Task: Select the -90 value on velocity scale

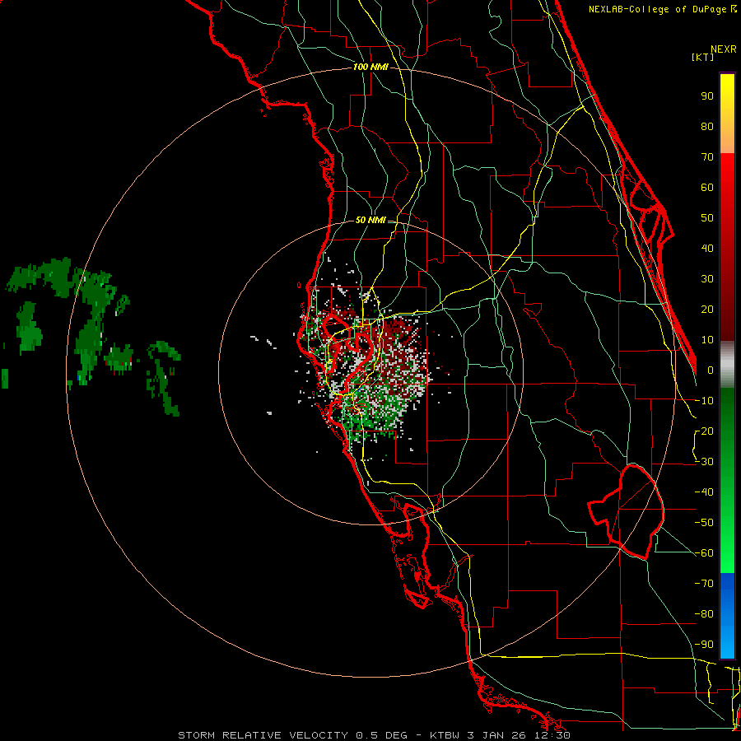Action: [x=704, y=645]
